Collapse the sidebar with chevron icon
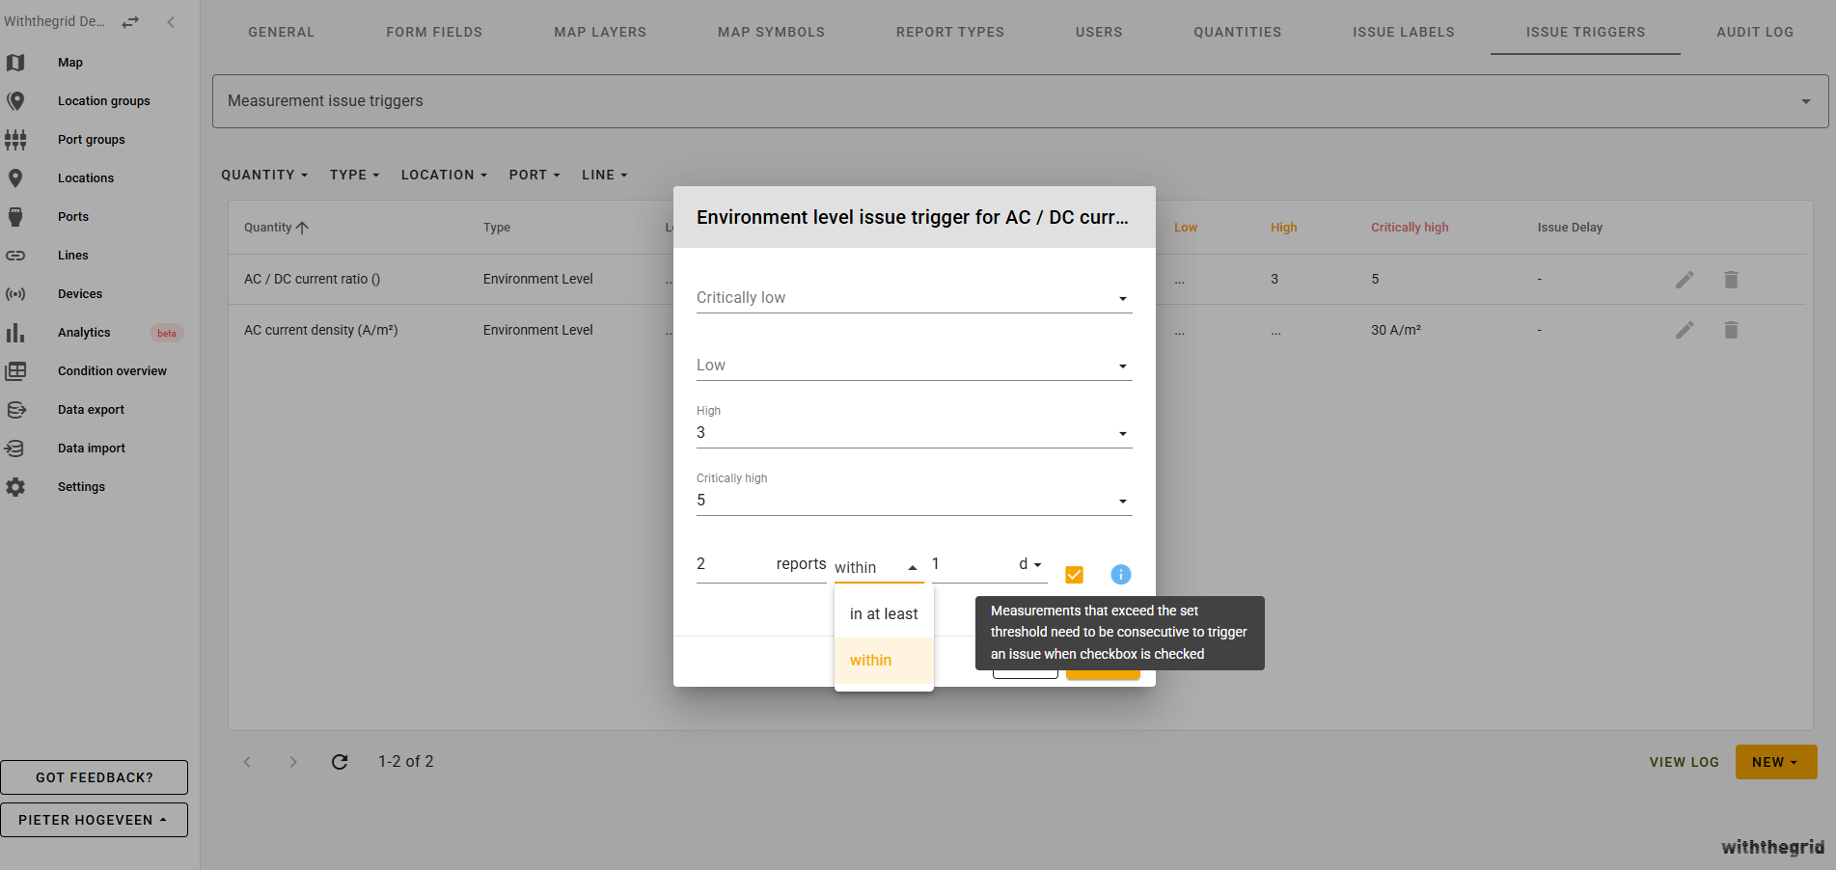 (x=171, y=22)
